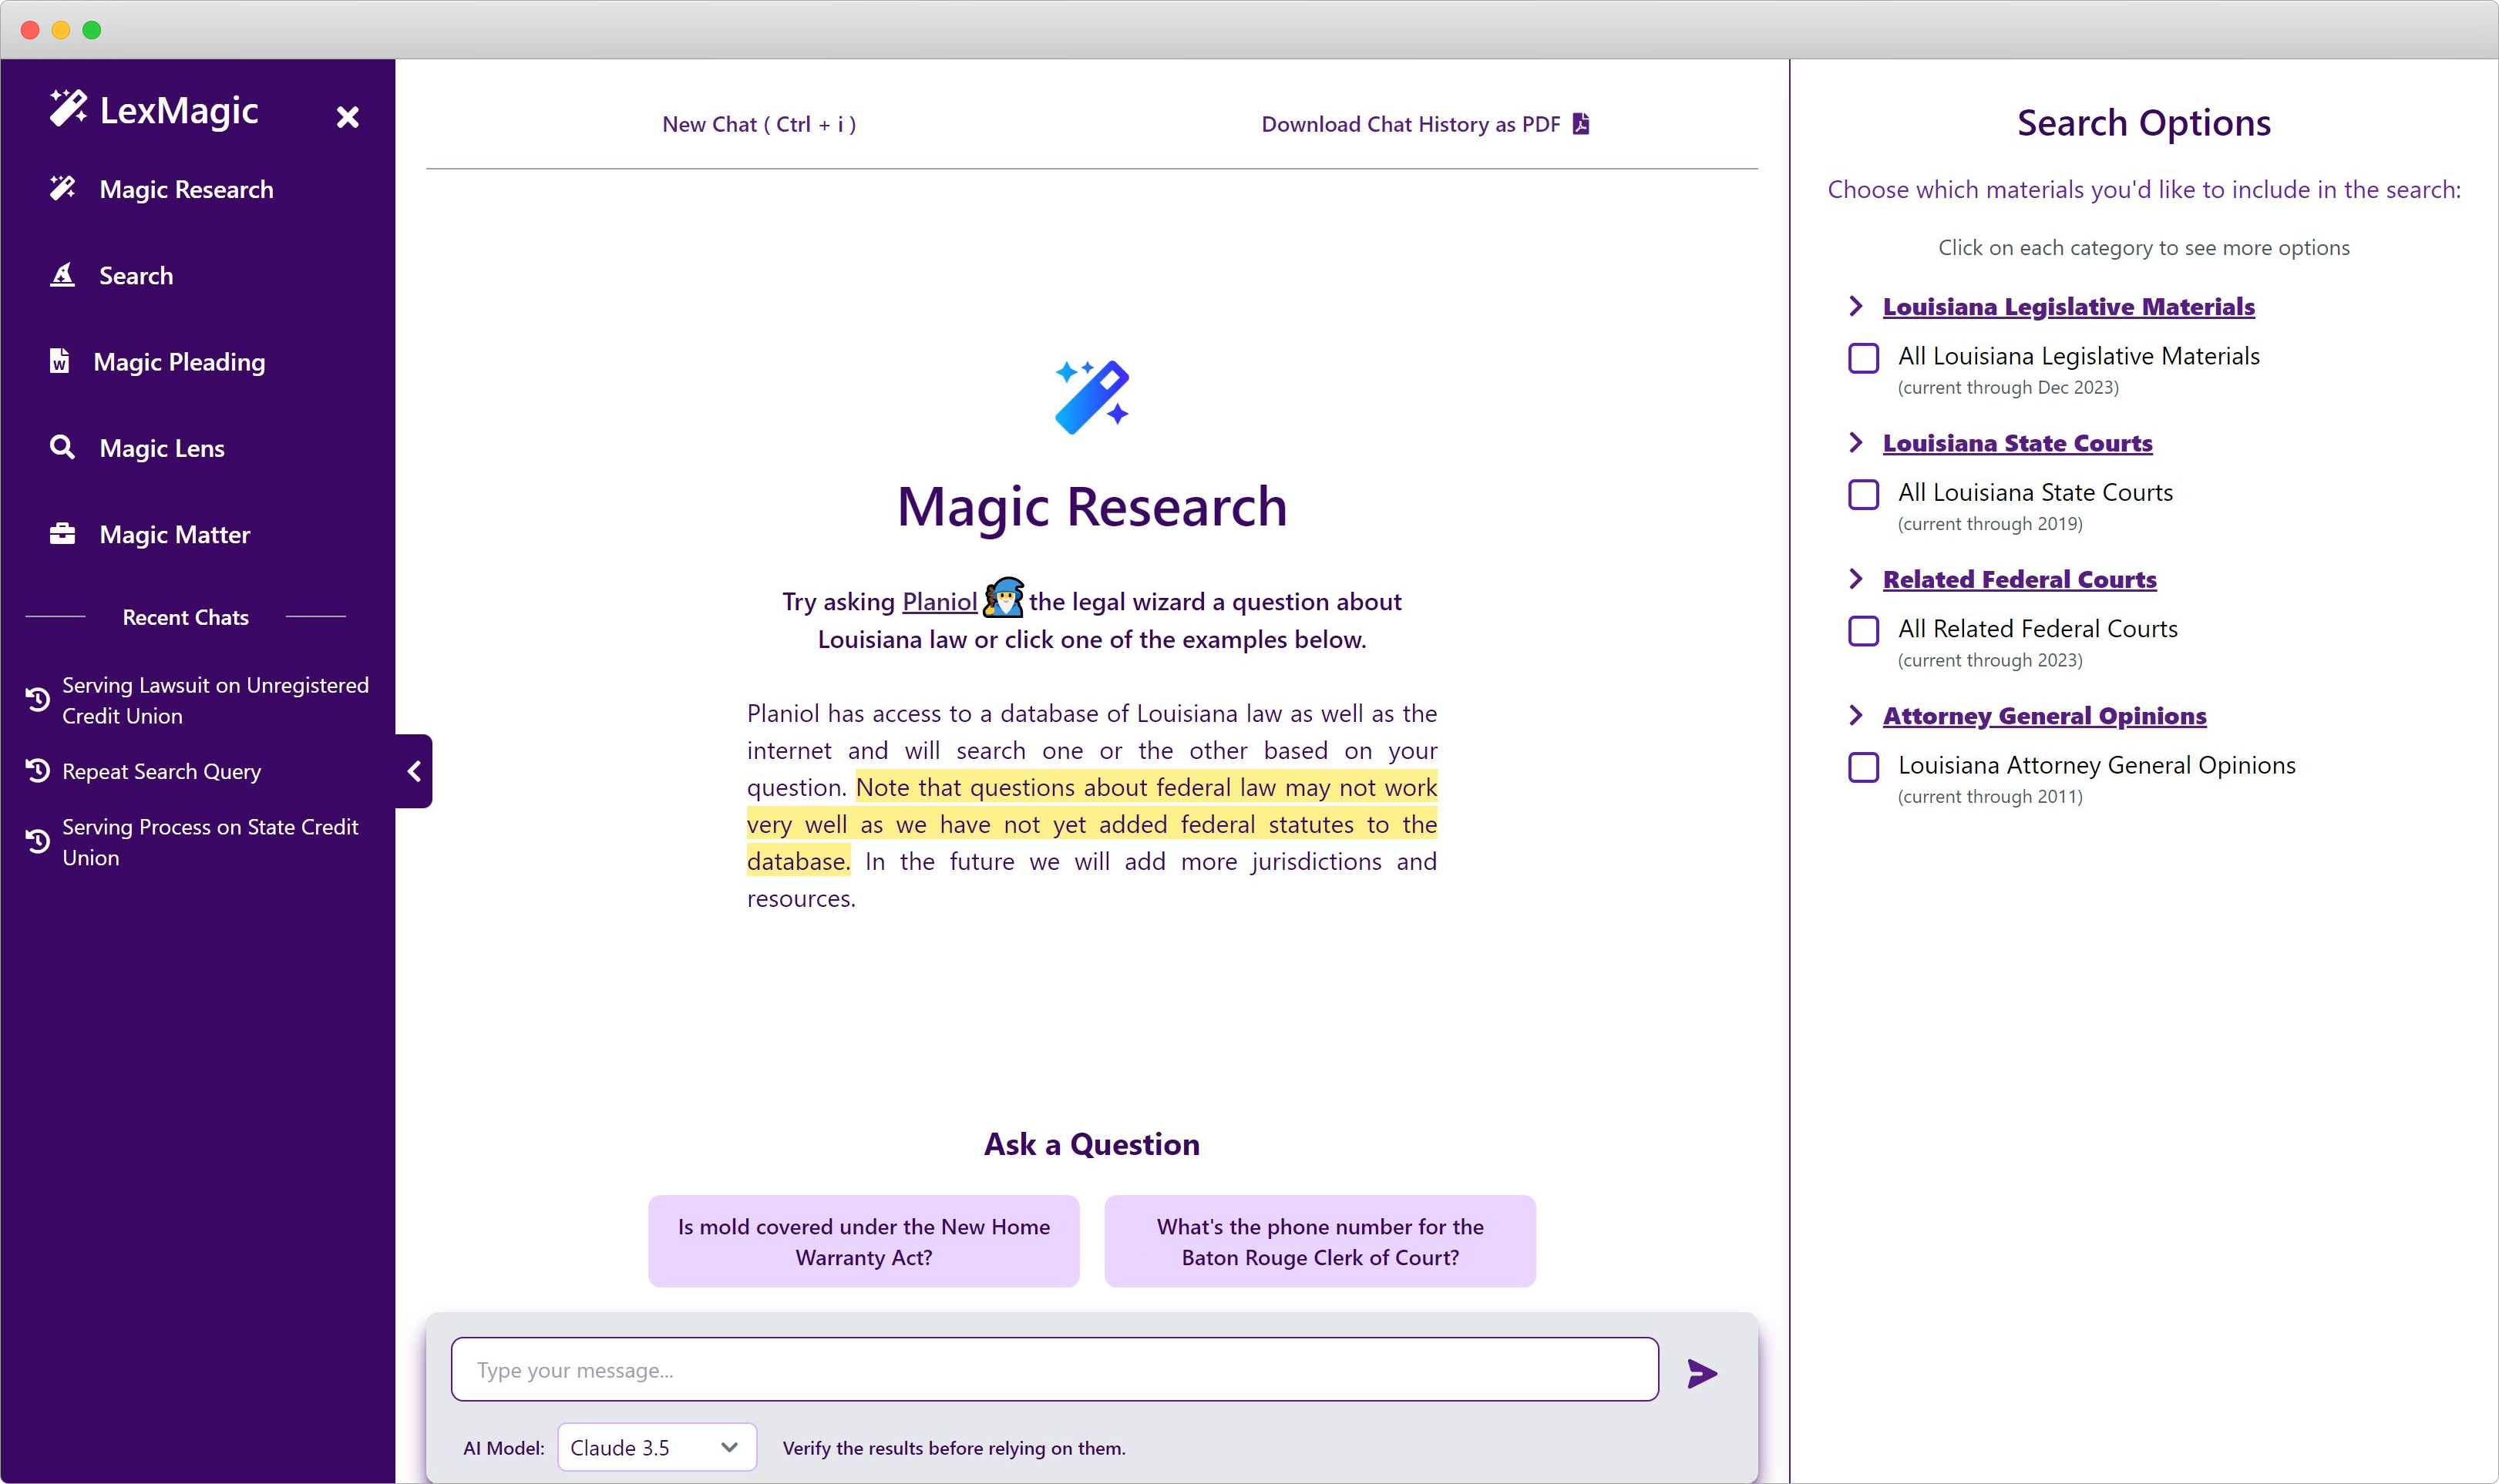The image size is (2499, 1484).
Task: Open the Magic Research section
Action: coord(186,189)
